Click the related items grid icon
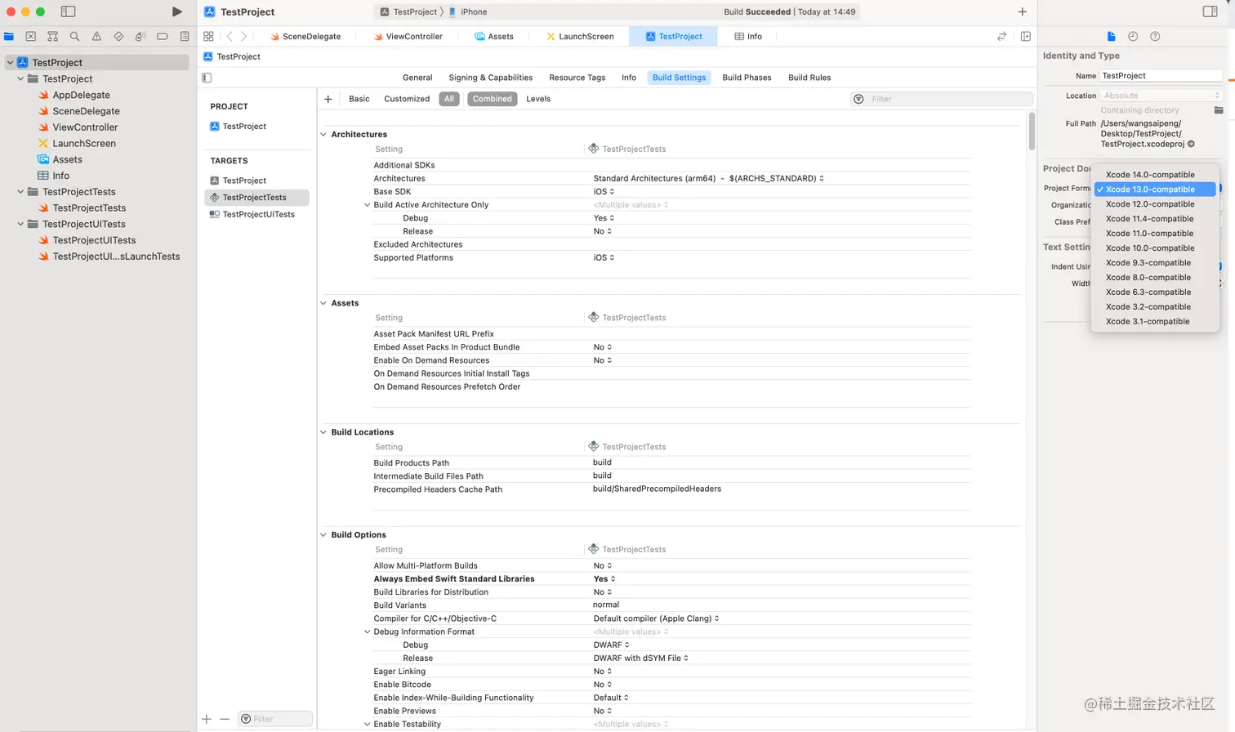 point(208,36)
